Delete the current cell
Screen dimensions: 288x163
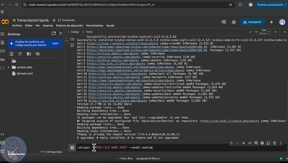click(x=274, y=143)
